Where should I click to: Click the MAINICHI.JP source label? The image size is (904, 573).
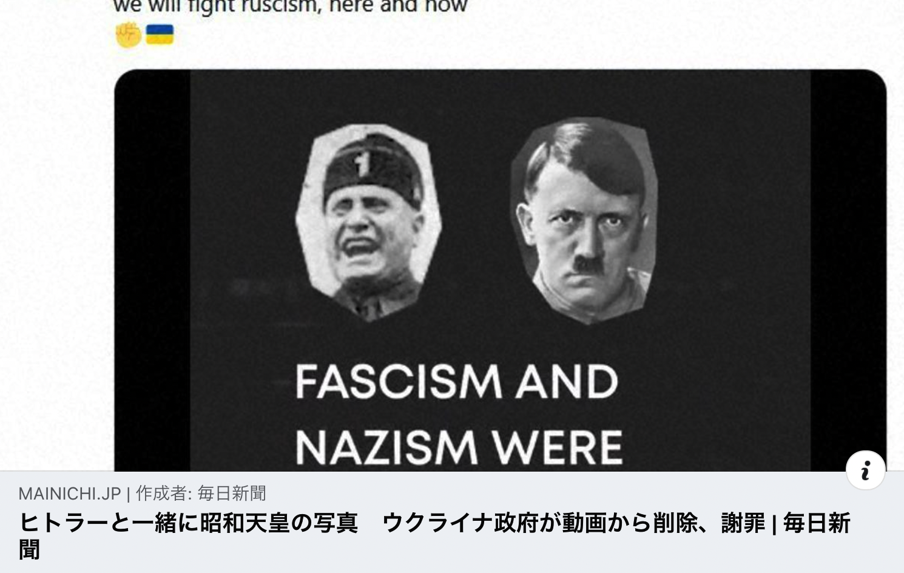point(70,493)
